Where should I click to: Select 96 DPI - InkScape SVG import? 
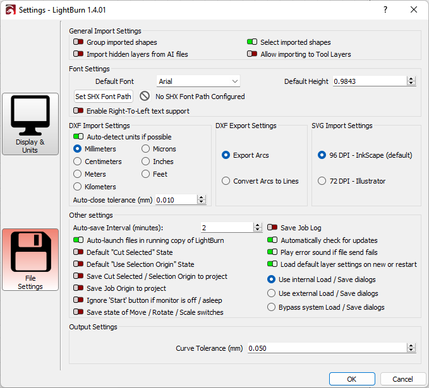pos(322,155)
